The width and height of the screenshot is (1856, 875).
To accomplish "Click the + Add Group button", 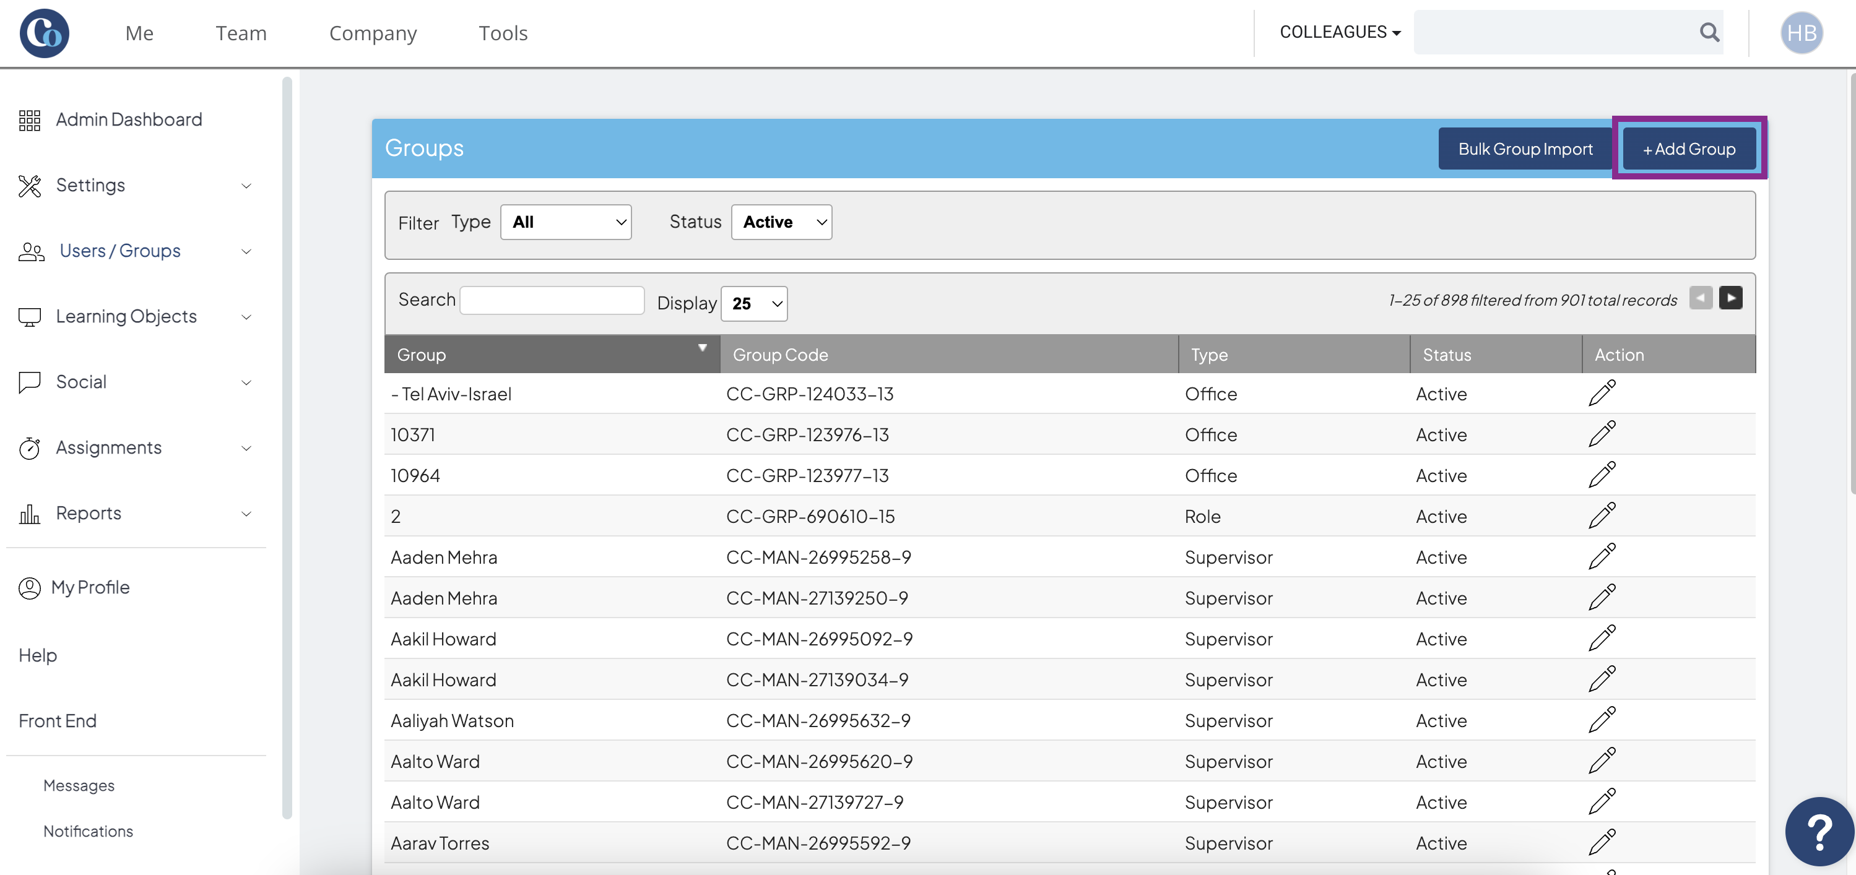I will tap(1688, 149).
